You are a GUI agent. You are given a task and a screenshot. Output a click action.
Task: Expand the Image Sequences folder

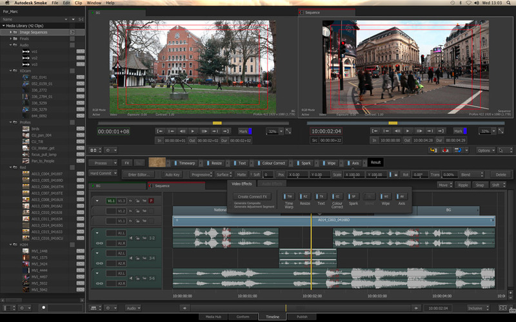[x=12, y=32]
